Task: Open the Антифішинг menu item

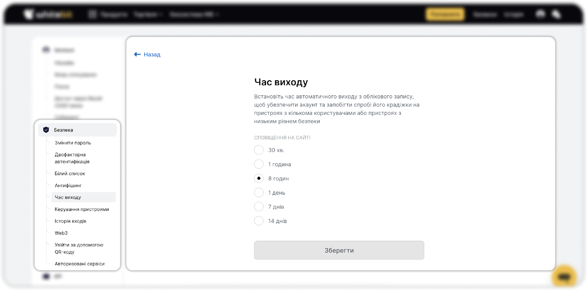Action: point(68,186)
